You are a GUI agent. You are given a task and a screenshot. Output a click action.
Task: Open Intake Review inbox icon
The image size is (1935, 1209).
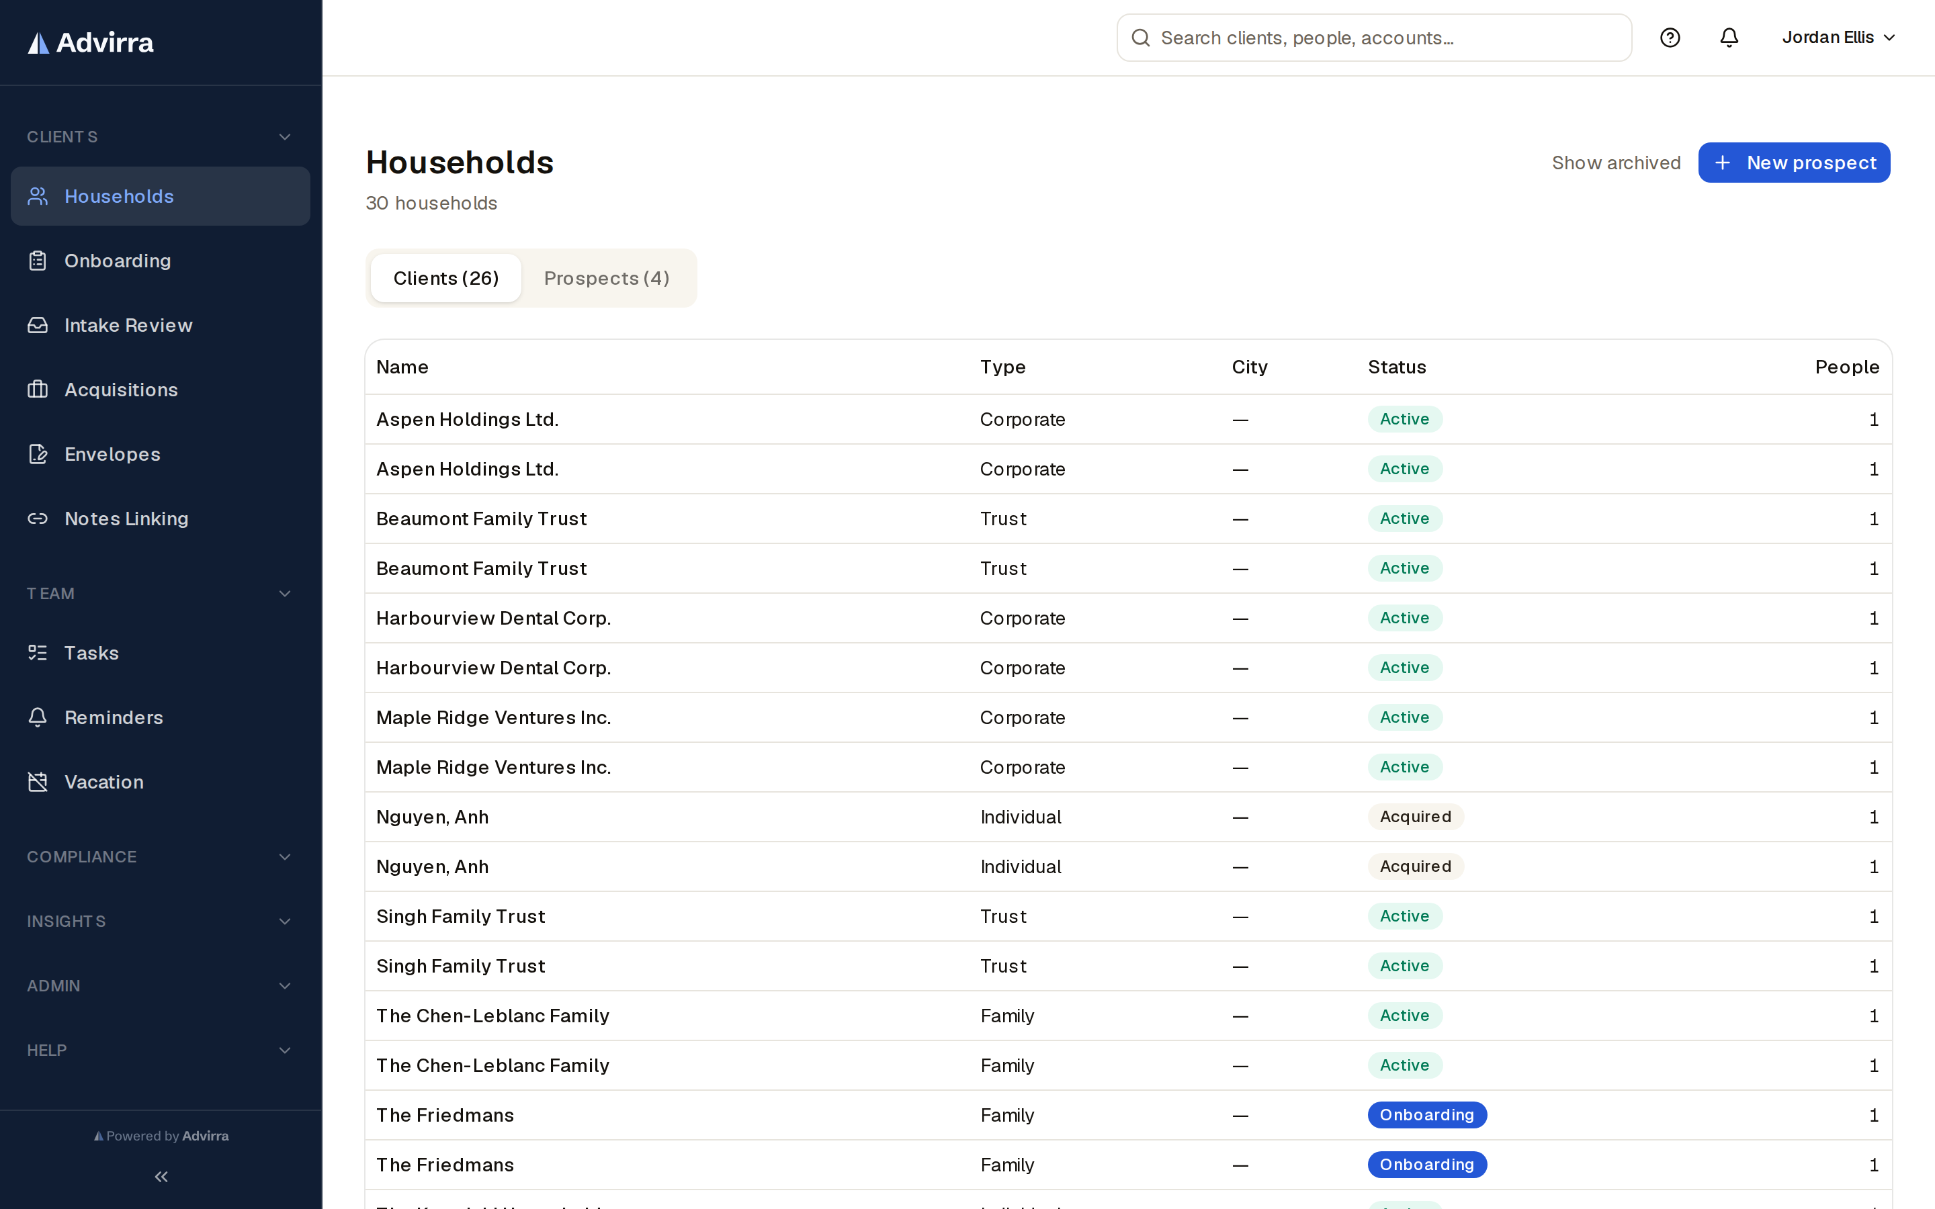coord(38,326)
